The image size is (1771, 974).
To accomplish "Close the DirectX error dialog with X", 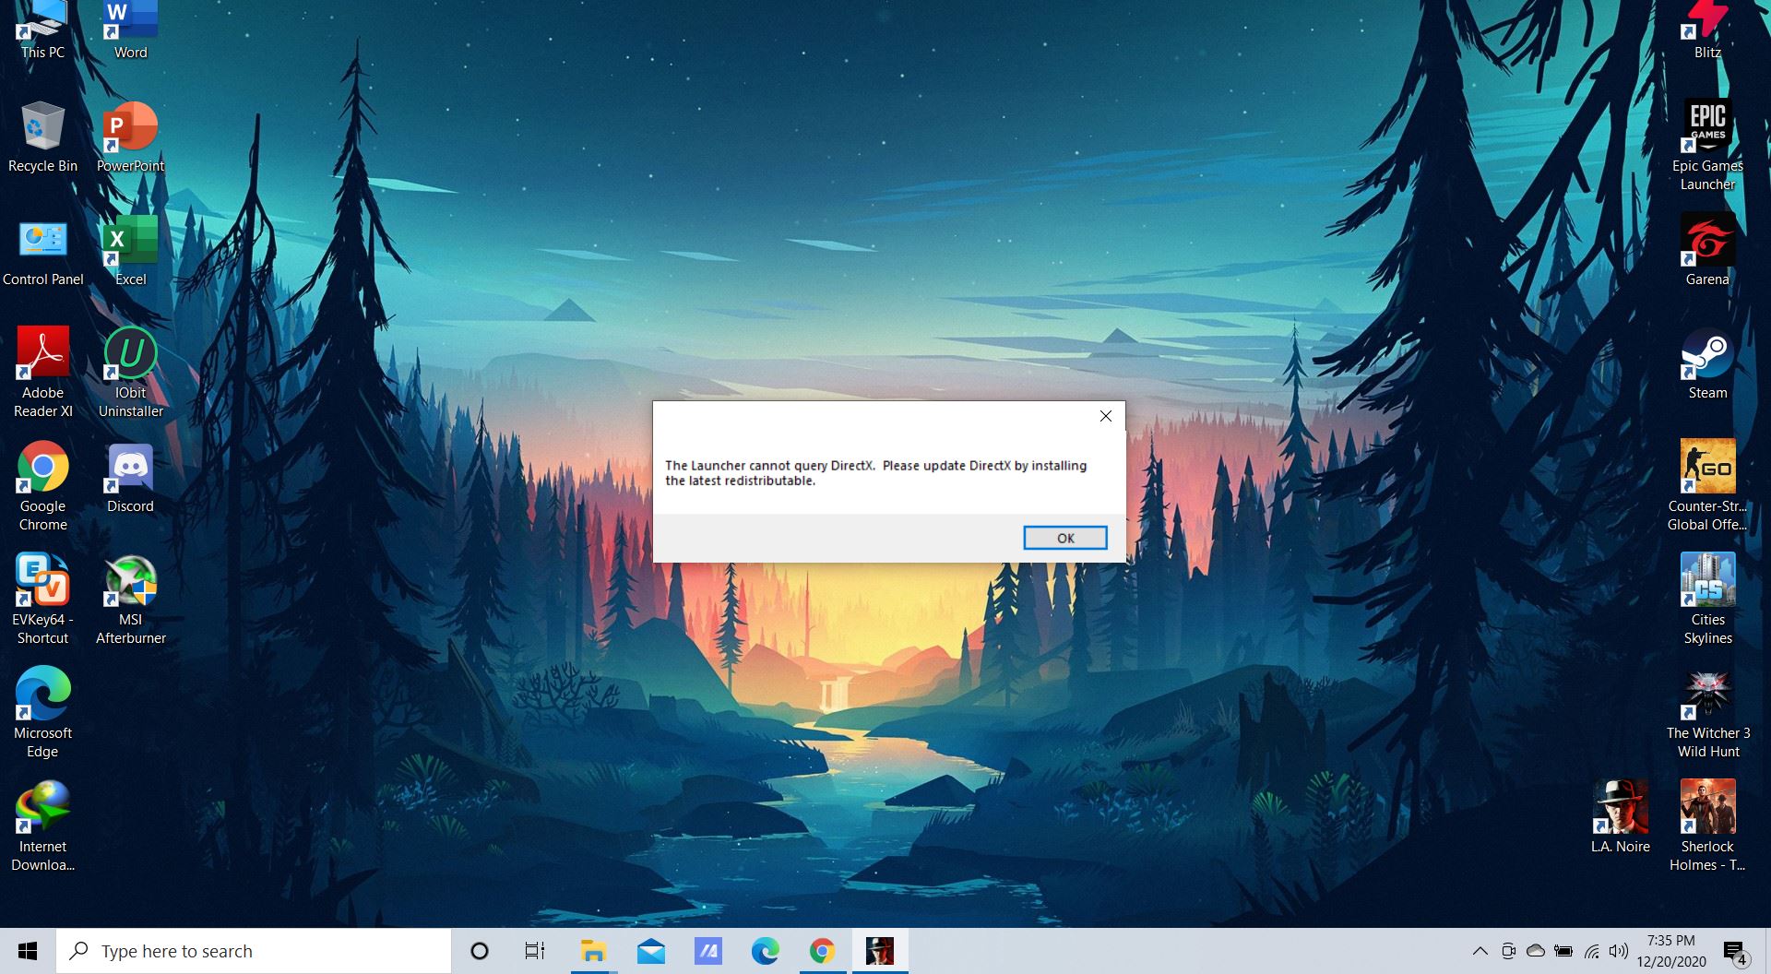I will click(1105, 416).
